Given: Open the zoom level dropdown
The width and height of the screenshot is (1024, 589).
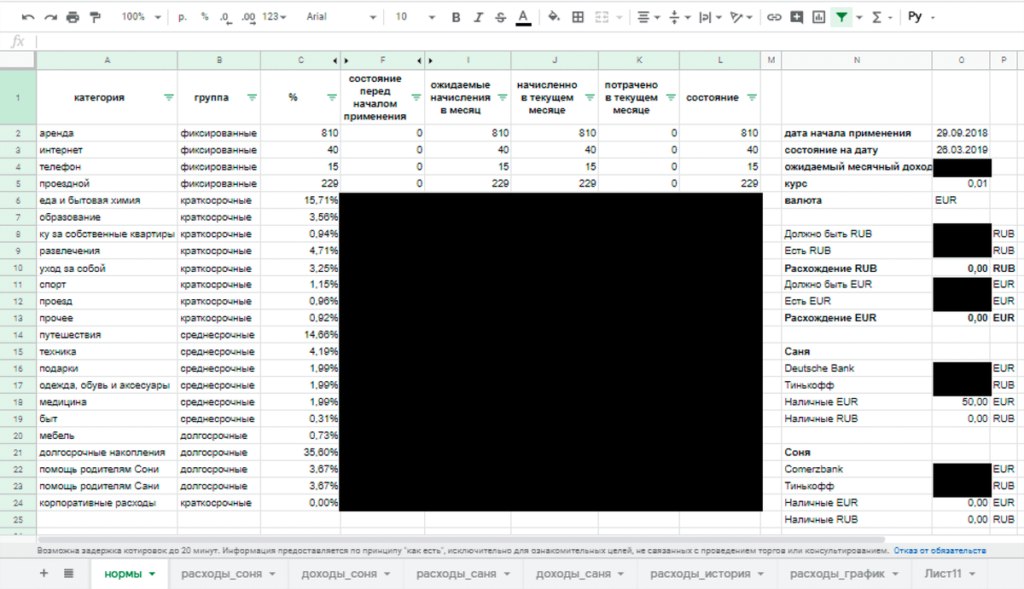Looking at the screenshot, I should coord(140,17).
